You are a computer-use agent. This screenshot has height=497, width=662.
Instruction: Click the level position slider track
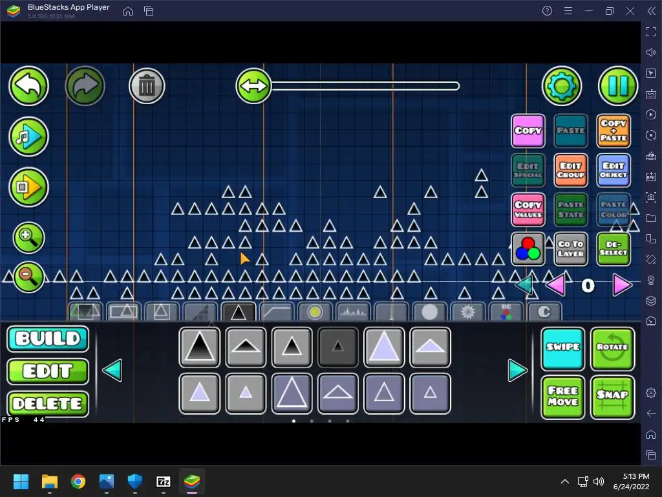click(x=365, y=86)
